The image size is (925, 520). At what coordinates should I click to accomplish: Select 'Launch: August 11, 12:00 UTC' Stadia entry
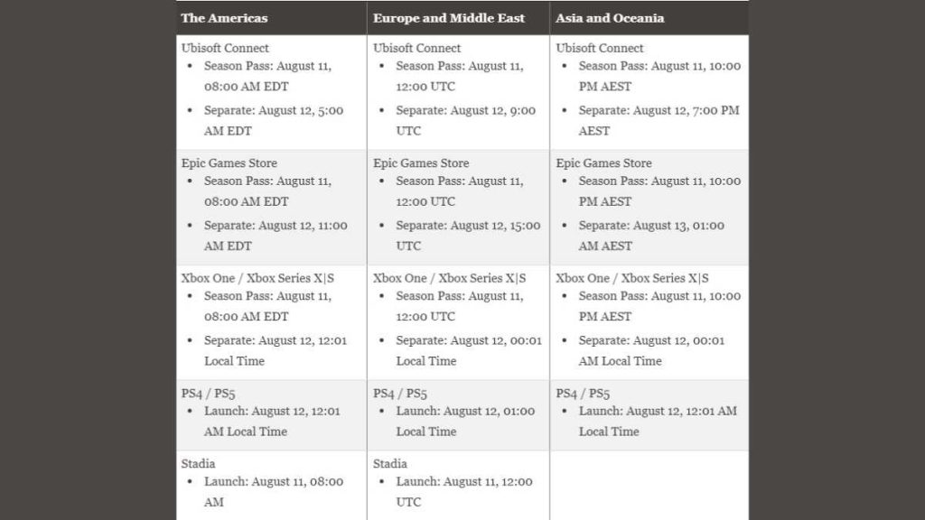(x=464, y=492)
